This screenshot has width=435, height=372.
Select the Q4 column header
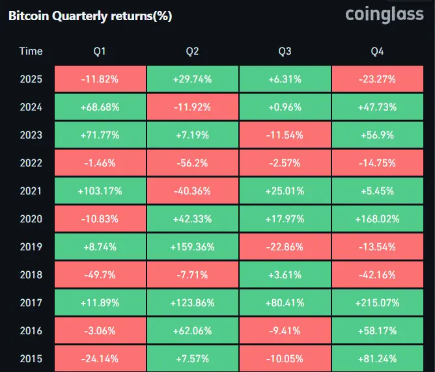point(378,51)
